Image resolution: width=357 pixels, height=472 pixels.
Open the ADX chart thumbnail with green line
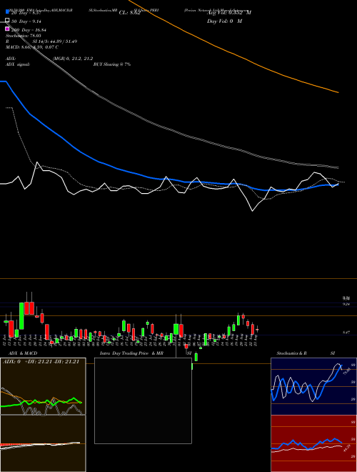tap(43, 386)
